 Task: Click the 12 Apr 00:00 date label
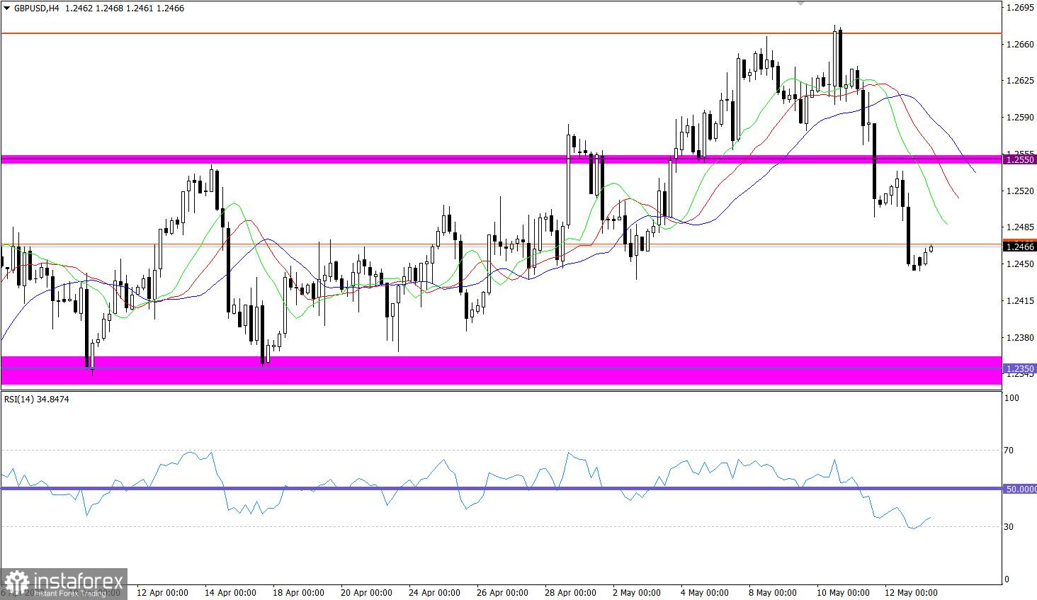pyautogui.click(x=162, y=593)
